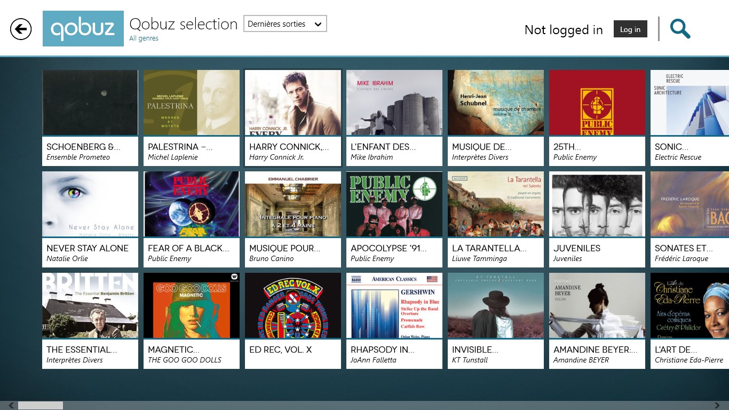Open the Dernières sorties sort dropdown
Screen dimensions: 729x410
pos(285,23)
